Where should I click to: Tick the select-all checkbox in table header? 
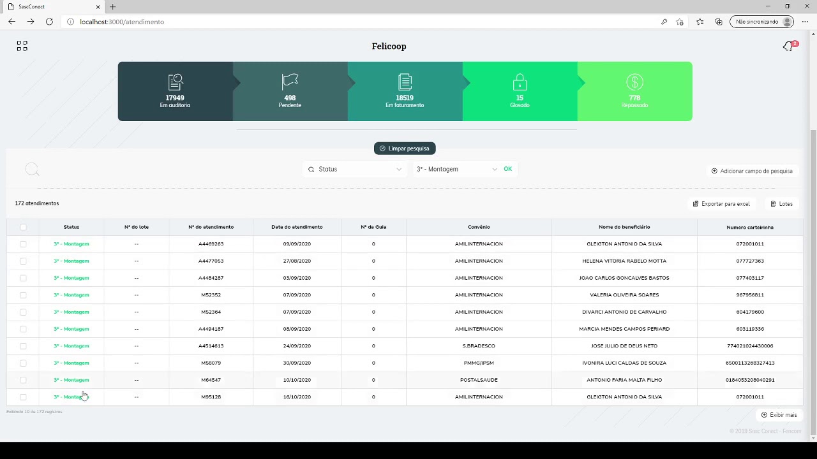23,227
